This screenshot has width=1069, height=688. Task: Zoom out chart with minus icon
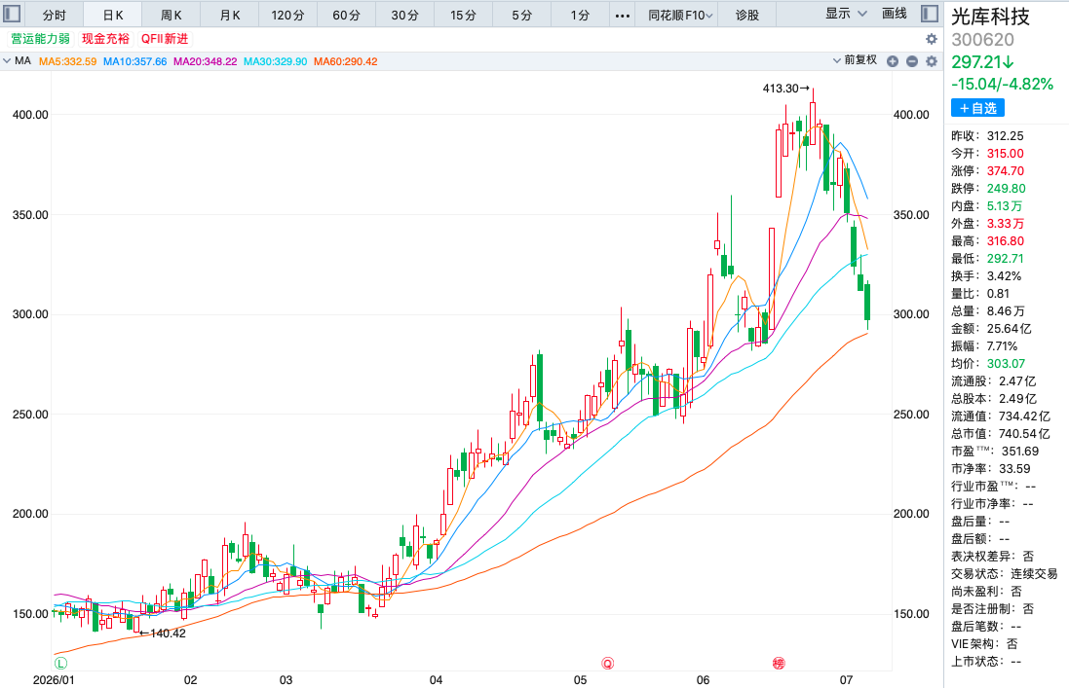click(x=912, y=61)
